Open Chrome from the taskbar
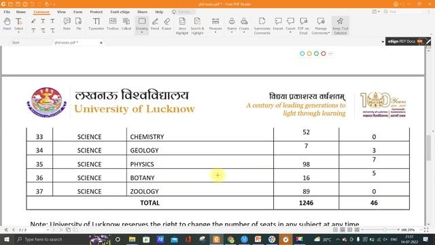 tap(230, 239)
